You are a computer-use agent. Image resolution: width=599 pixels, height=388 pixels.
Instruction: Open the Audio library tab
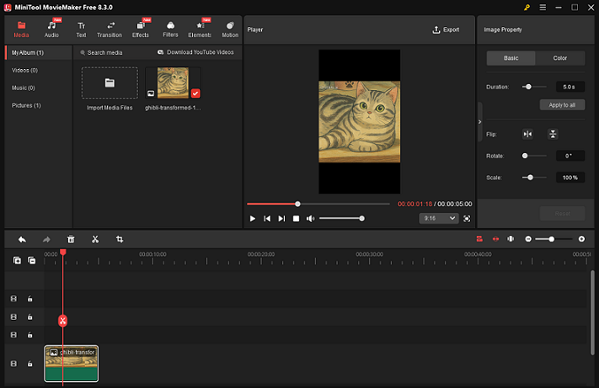(x=51, y=29)
